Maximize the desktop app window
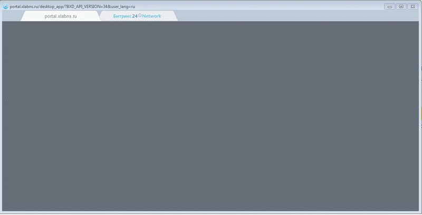Viewport: 422px width, 215px height. point(401,6)
